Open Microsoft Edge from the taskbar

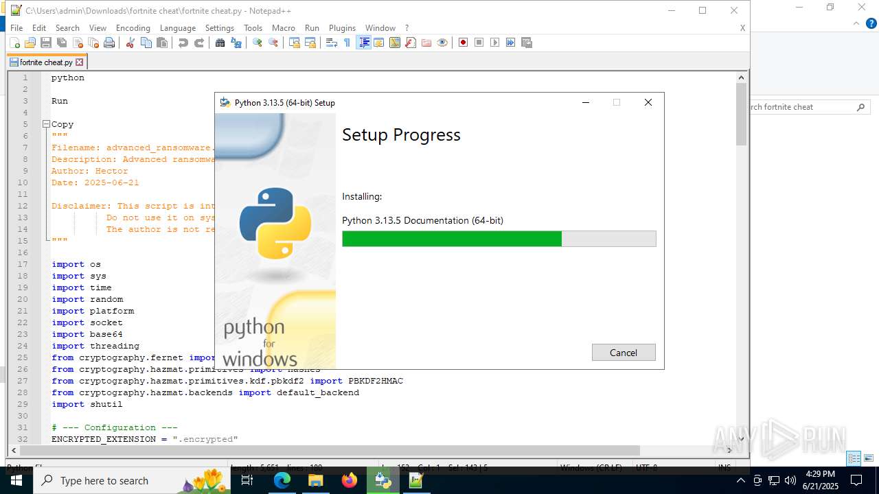click(x=282, y=480)
